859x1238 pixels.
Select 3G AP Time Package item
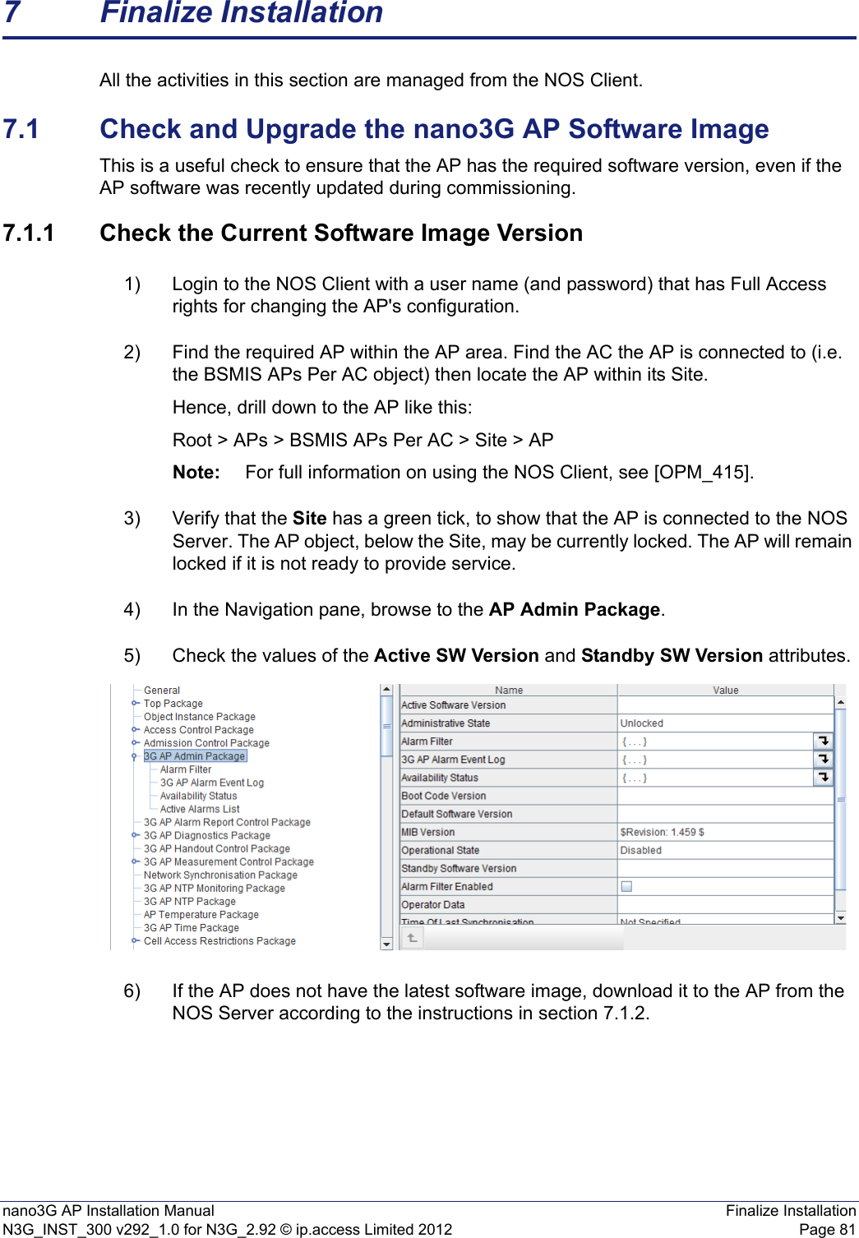point(192,927)
